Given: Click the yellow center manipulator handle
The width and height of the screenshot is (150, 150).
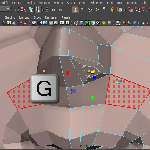Looking at the screenshot, I should pyautogui.click(x=92, y=72).
